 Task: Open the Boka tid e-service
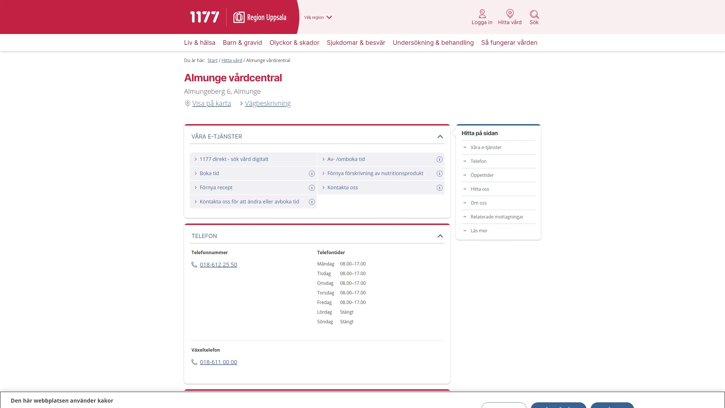click(x=209, y=173)
